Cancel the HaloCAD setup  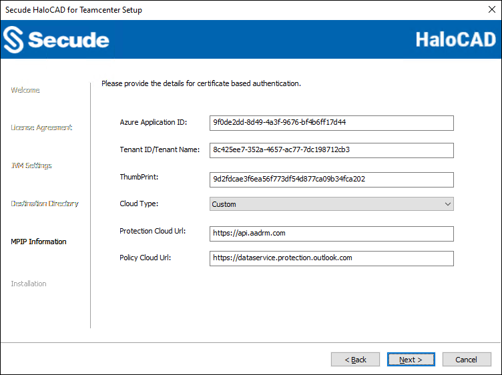tap(467, 360)
